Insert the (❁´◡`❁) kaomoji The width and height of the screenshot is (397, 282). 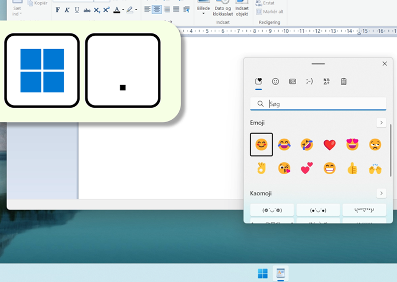point(272,210)
